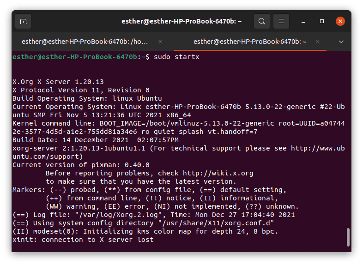Open the terminal search tool
The width and height of the screenshot is (363, 265).
(261, 21)
